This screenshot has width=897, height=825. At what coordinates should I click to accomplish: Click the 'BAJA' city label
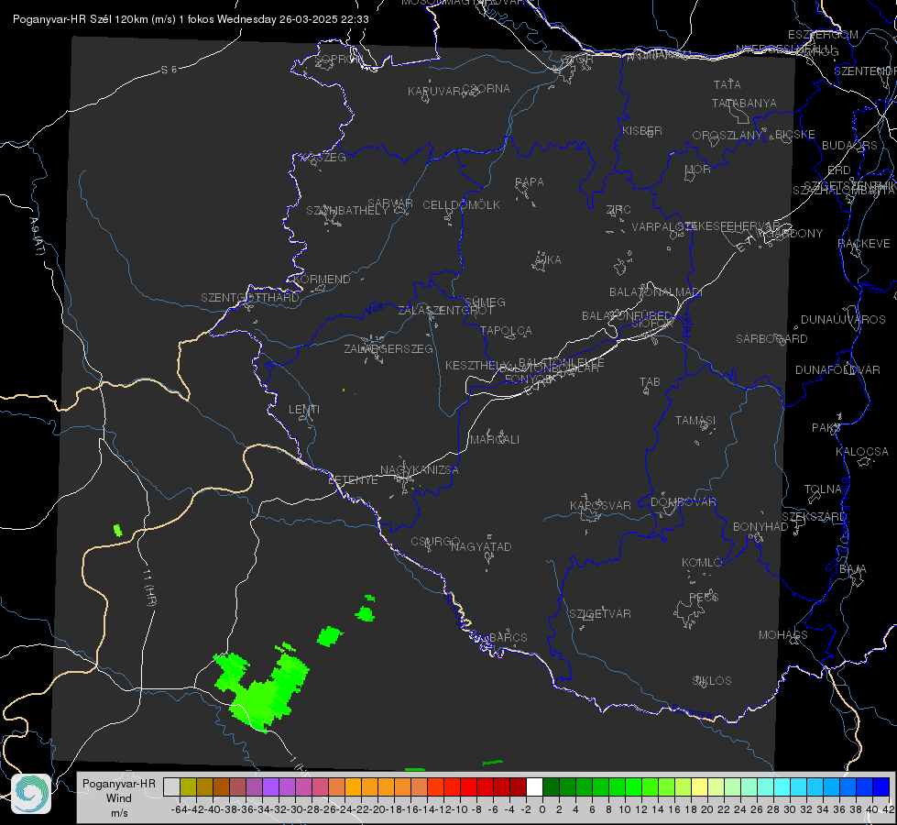(x=853, y=569)
